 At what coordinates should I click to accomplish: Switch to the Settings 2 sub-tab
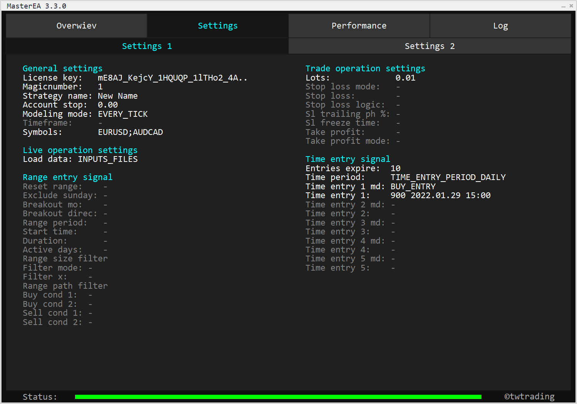[x=429, y=46]
